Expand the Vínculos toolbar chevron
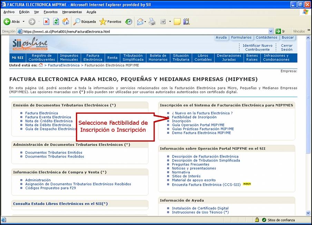The height and width of the screenshot is (225, 312). [309, 30]
